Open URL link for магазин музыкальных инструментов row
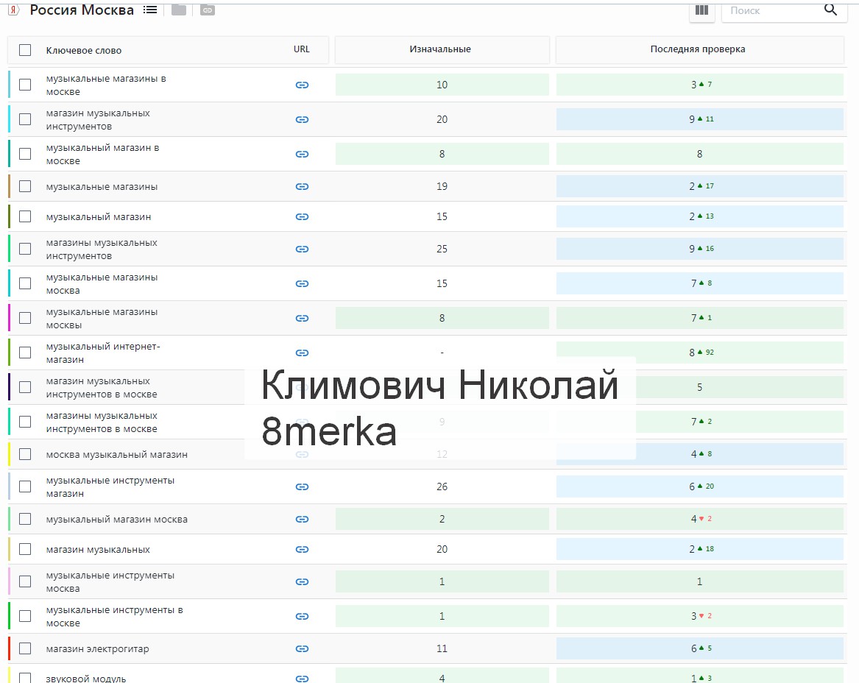The width and height of the screenshot is (859, 683). (x=302, y=119)
